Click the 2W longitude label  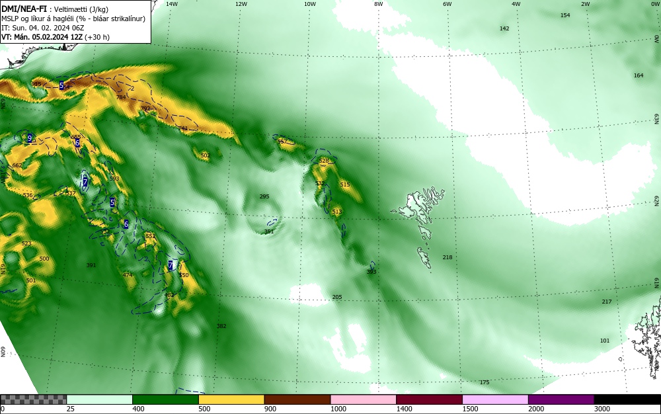(x=585, y=4)
